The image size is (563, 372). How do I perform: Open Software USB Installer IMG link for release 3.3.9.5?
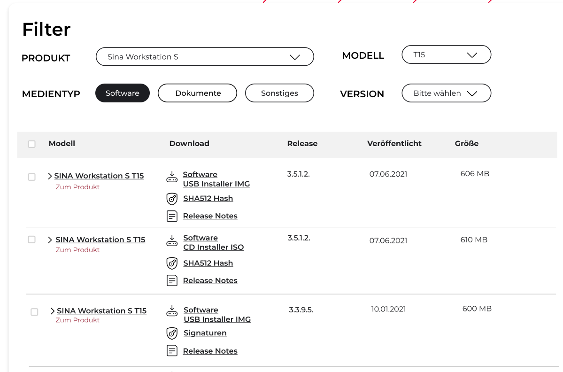[217, 315]
